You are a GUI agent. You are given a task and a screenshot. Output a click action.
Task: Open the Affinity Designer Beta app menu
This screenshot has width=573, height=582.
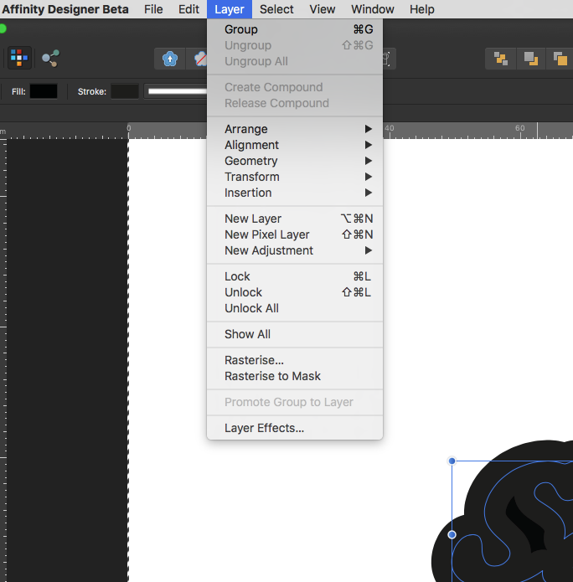point(65,9)
